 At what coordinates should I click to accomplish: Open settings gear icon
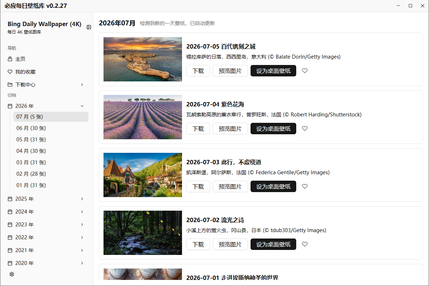pyautogui.click(x=11, y=274)
